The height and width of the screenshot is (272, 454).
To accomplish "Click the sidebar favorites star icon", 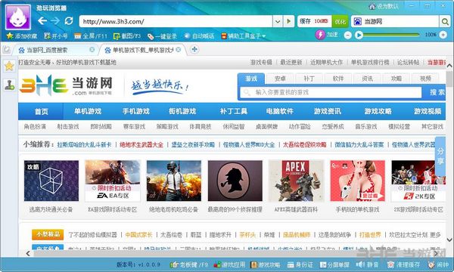I will (9, 66).
